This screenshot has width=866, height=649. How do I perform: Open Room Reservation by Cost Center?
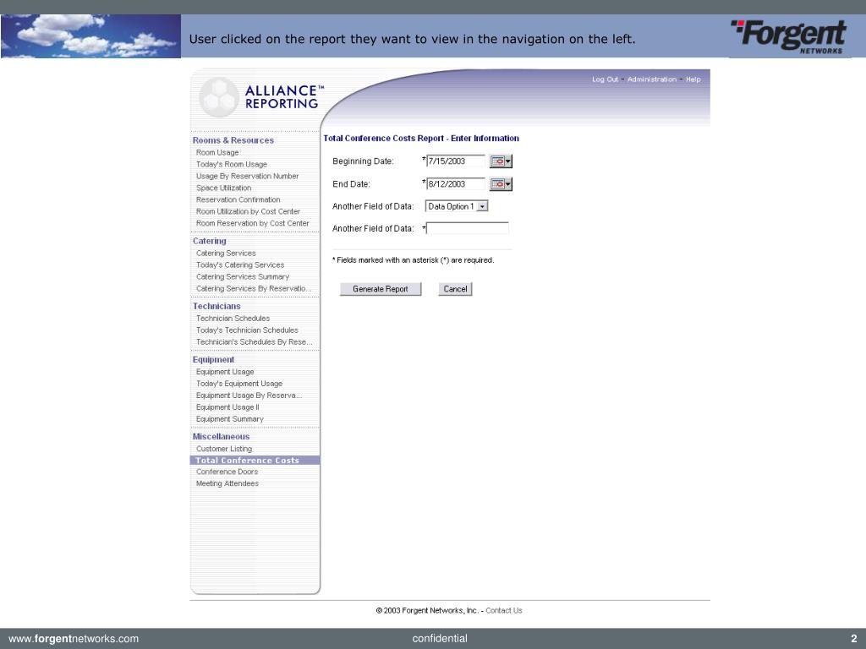point(252,223)
